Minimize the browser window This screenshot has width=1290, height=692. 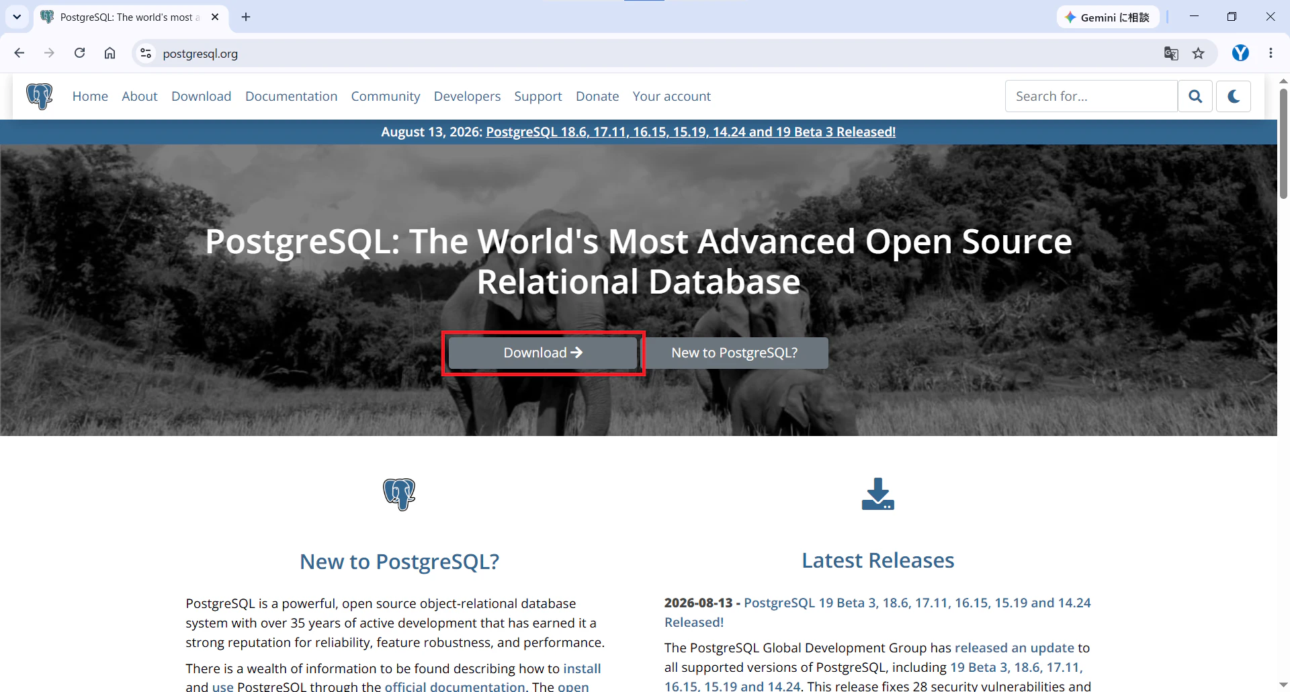click(x=1194, y=17)
